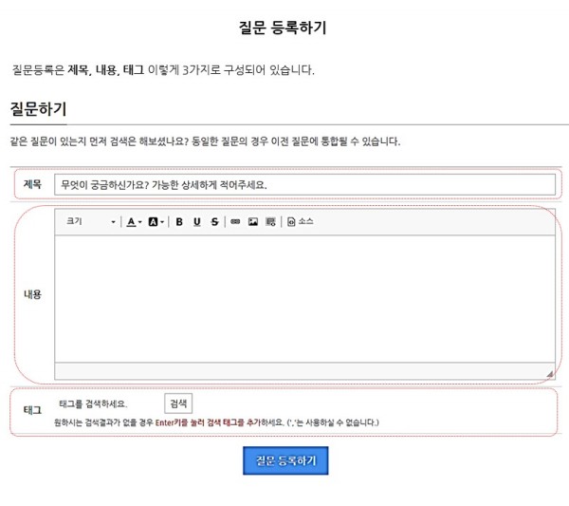Submit with 질문 등록하기 button
The image size is (569, 506).
(285, 460)
